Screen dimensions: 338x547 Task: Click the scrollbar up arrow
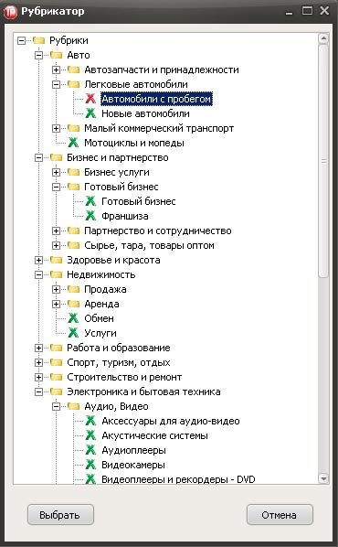(x=323, y=38)
